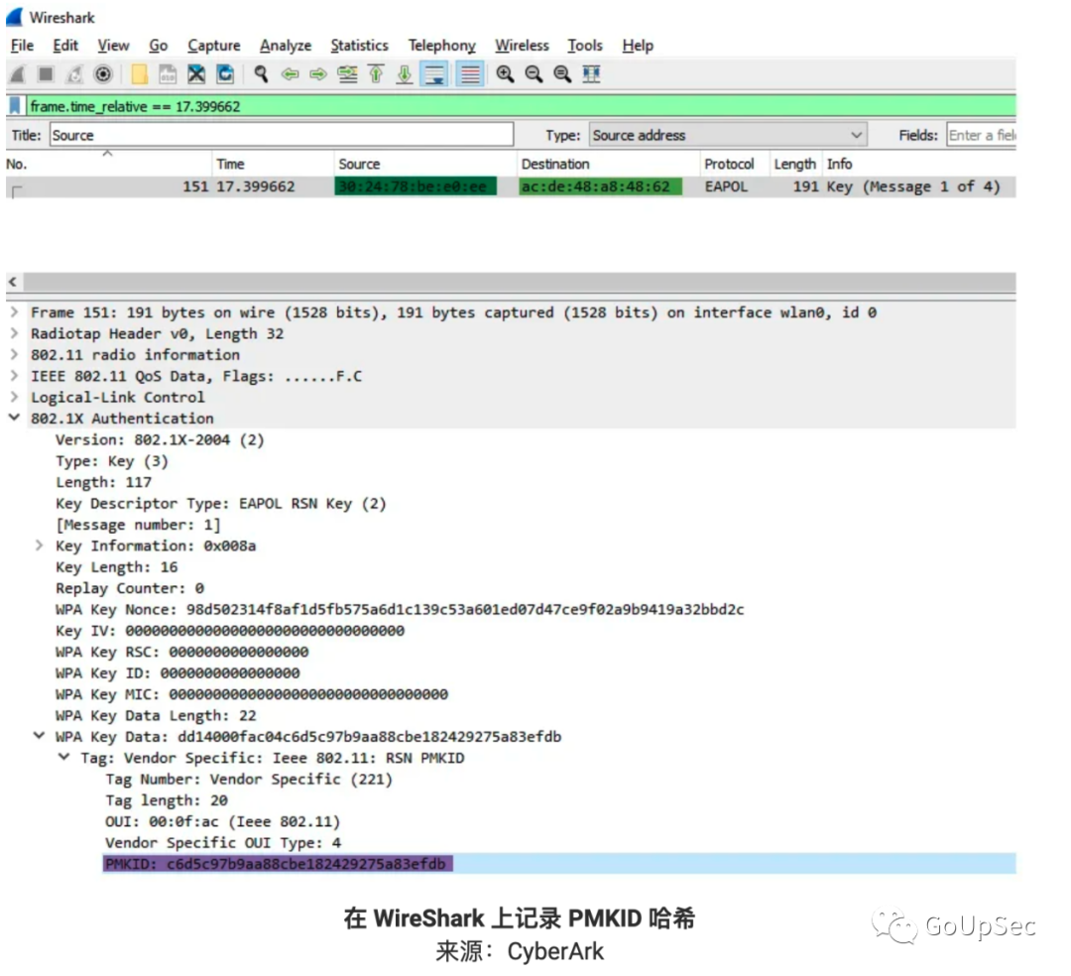1071x976 pixels.
Task: Expand Logical-Link Control row
Action: coord(14,397)
